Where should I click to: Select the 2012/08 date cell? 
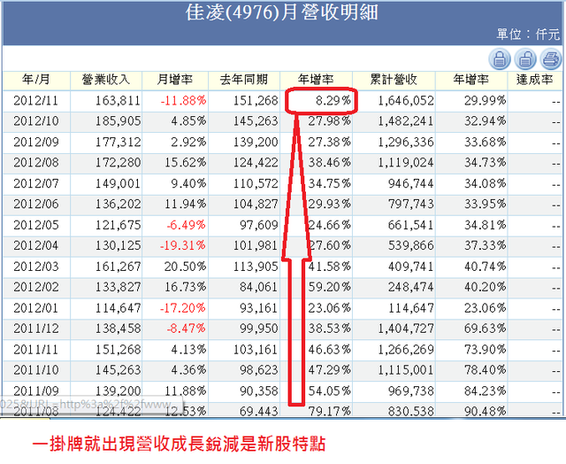pos(36,163)
